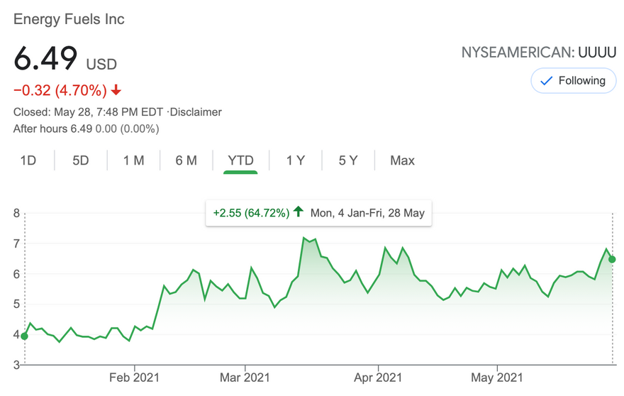The width and height of the screenshot is (624, 396).
Task: Switch to the 1 Y chart view
Action: [x=295, y=160]
